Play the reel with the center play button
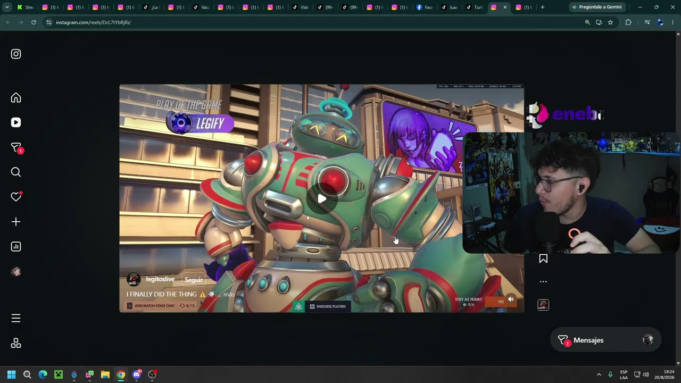This screenshot has height=383, width=681. (x=322, y=199)
